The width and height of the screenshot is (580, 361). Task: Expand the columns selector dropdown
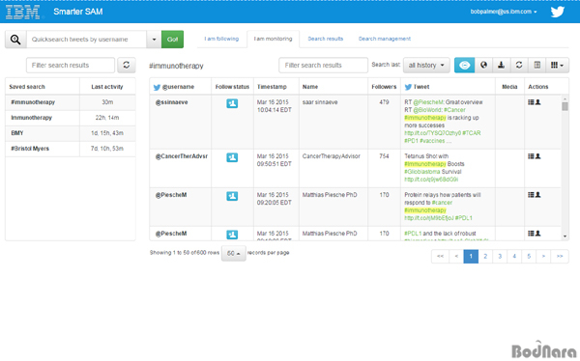point(558,65)
